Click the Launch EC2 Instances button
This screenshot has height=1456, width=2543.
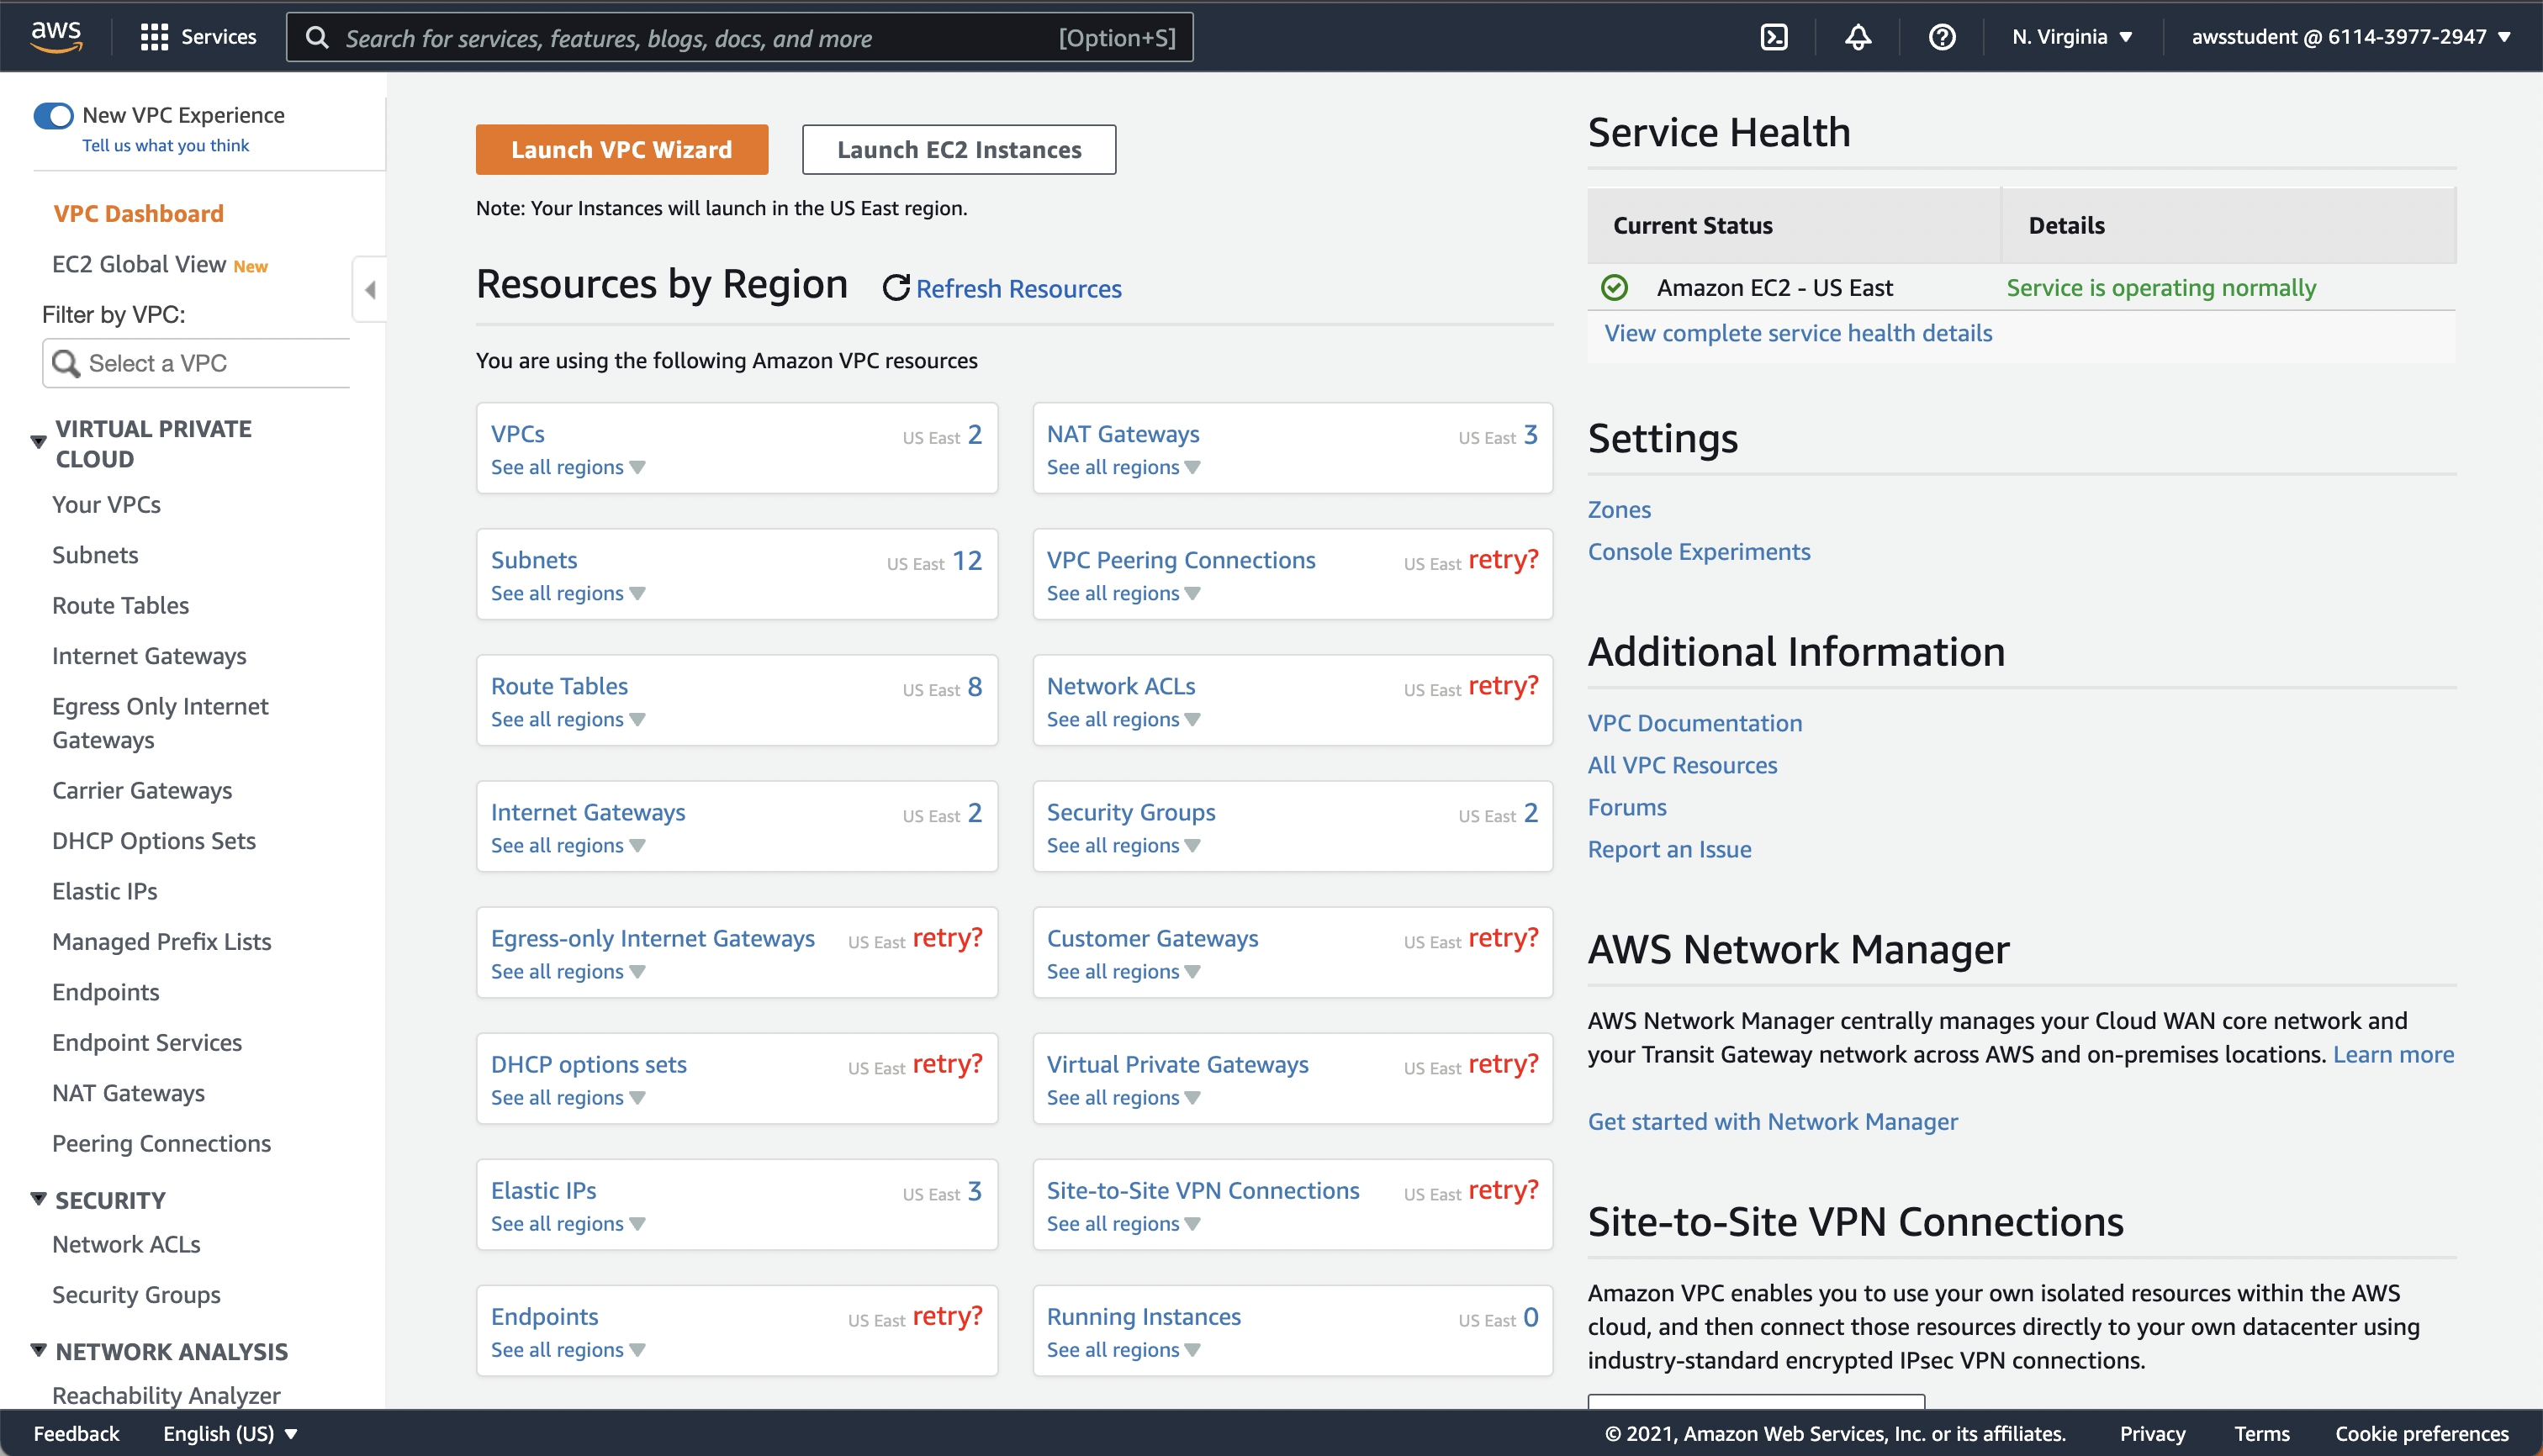pyautogui.click(x=959, y=149)
